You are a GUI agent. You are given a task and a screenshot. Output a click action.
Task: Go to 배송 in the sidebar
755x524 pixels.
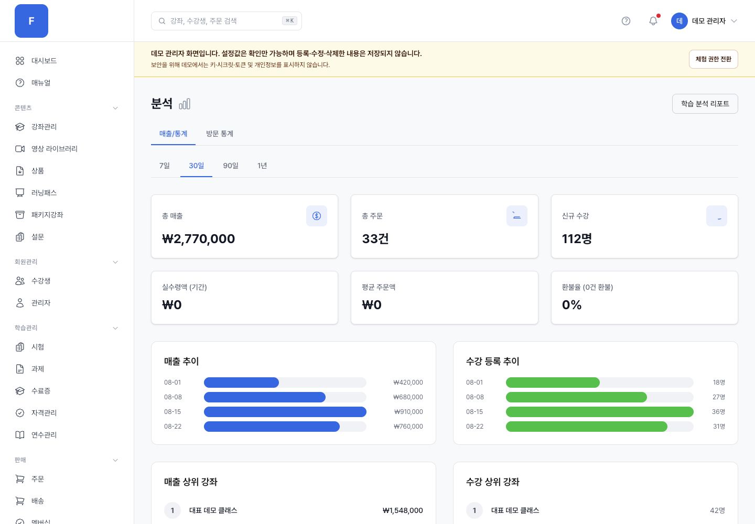tap(67, 501)
